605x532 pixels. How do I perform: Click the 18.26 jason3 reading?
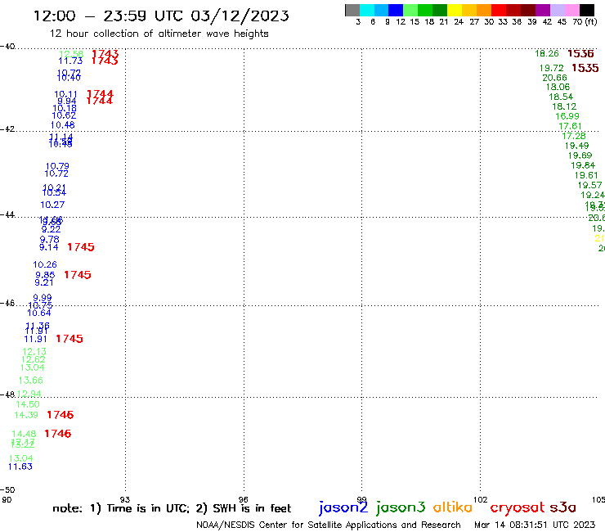[547, 54]
